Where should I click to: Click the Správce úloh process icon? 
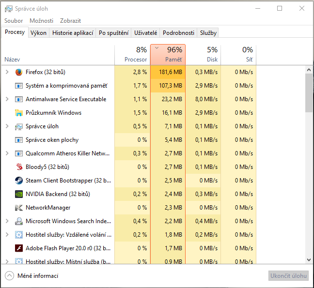coord(19,126)
